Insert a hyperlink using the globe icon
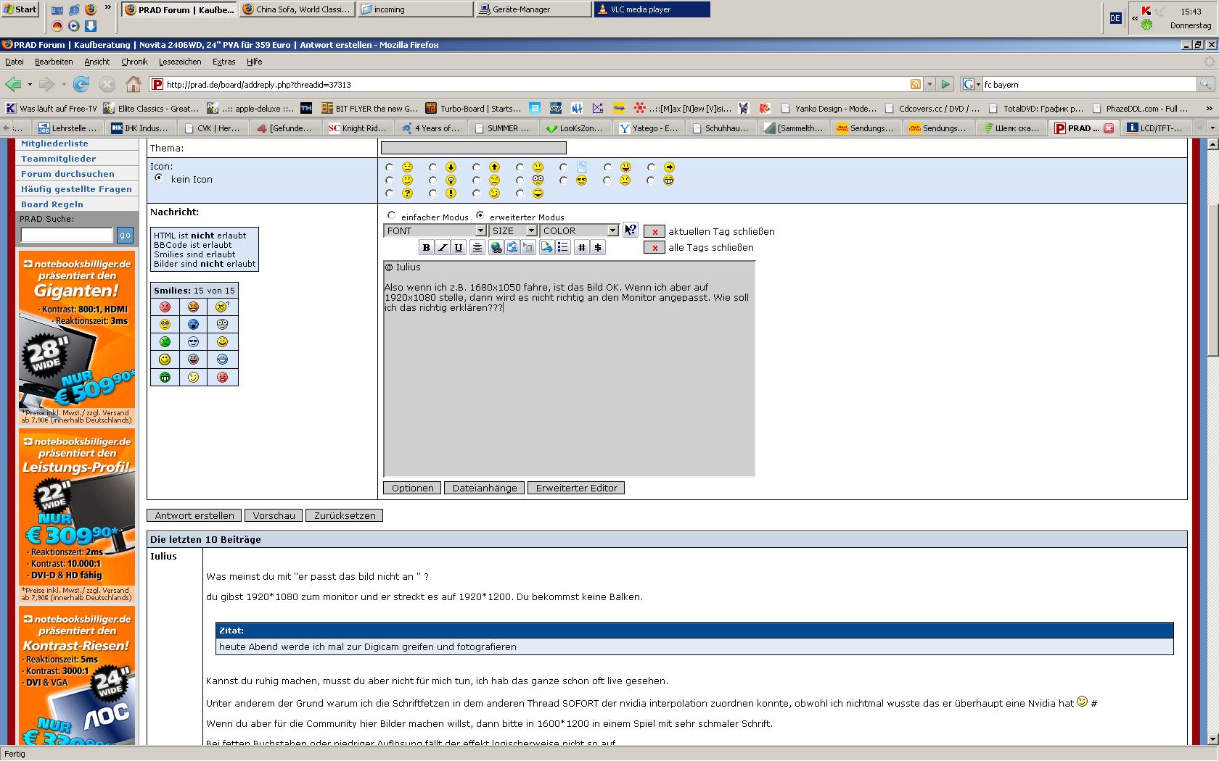Screen dimensions: 1219x761 (496, 248)
